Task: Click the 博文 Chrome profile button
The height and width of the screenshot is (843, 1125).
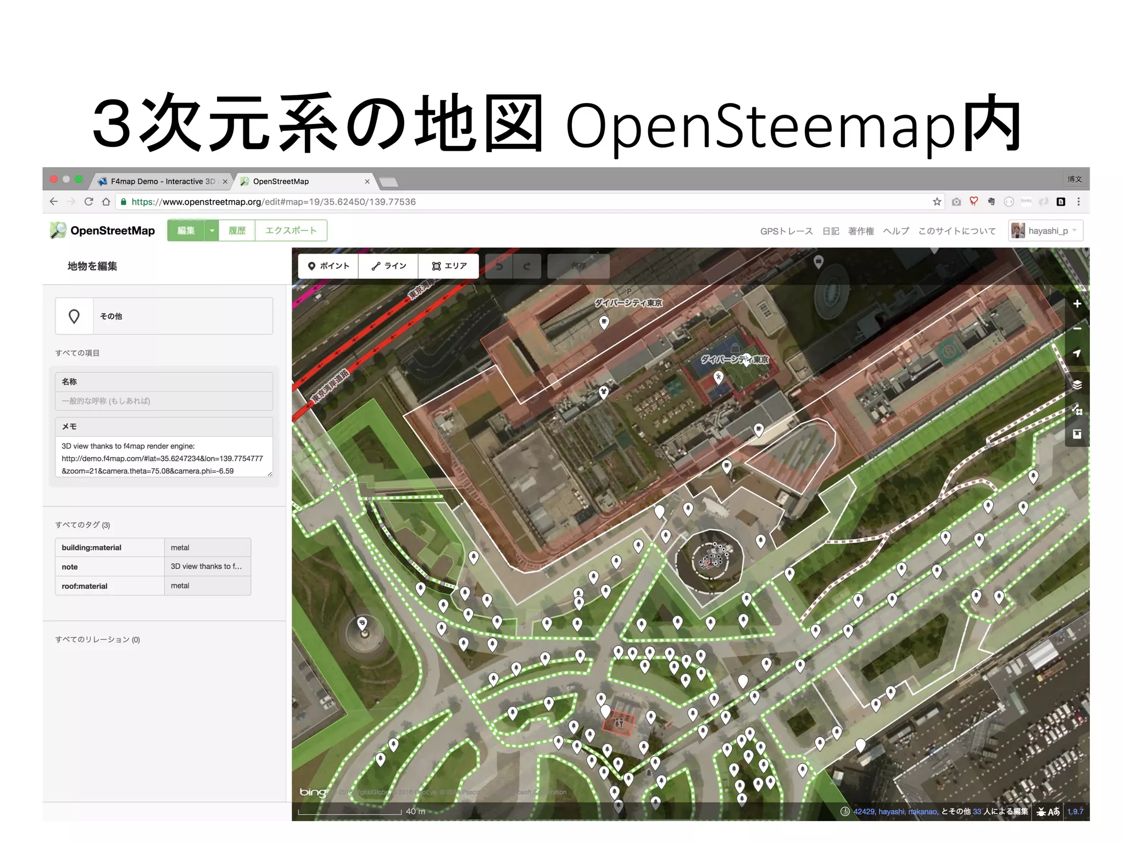Action: [x=1074, y=179]
